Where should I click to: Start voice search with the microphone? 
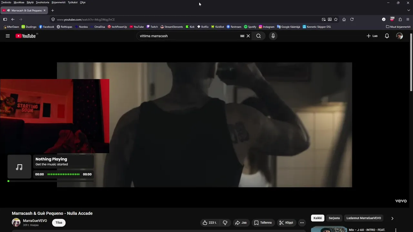click(273, 36)
